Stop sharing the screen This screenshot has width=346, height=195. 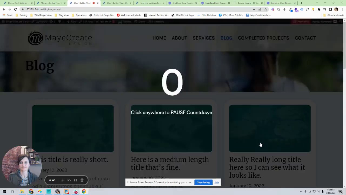203,182
